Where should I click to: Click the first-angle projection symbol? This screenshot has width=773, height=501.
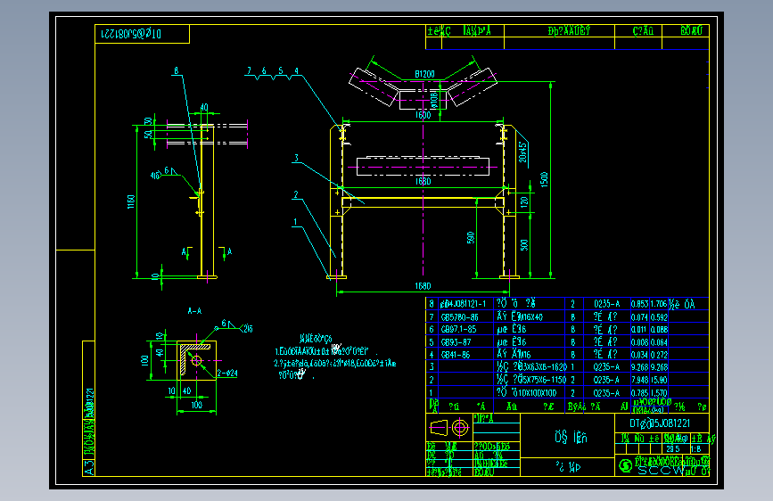pos(449,428)
